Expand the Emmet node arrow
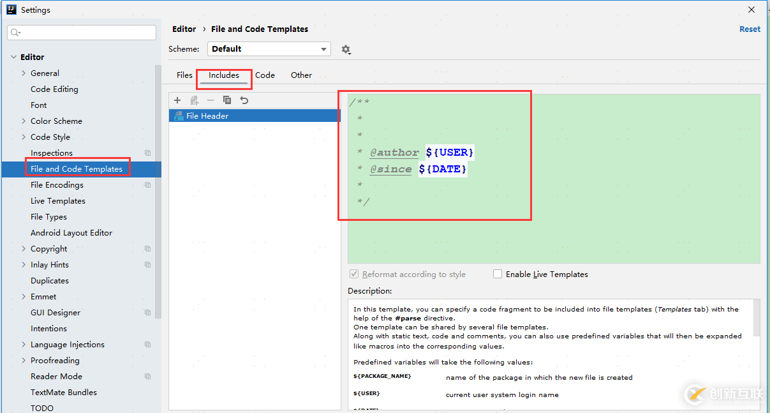The image size is (770, 413). tap(24, 297)
